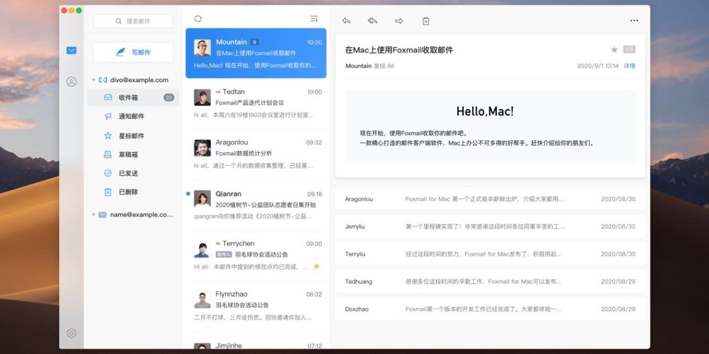Viewport: 709px width, 354px height.
Task: Open the sort and filter list icon
Action: [314, 19]
